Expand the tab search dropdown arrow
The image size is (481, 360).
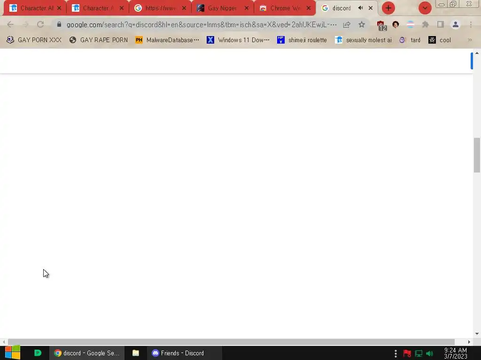[x=425, y=8]
